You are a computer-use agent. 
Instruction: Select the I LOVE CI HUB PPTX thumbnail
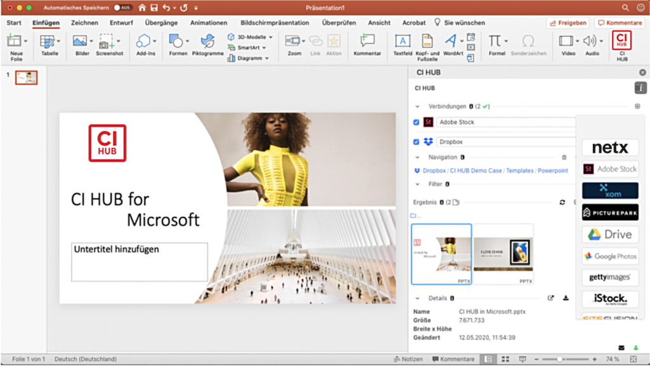503,254
